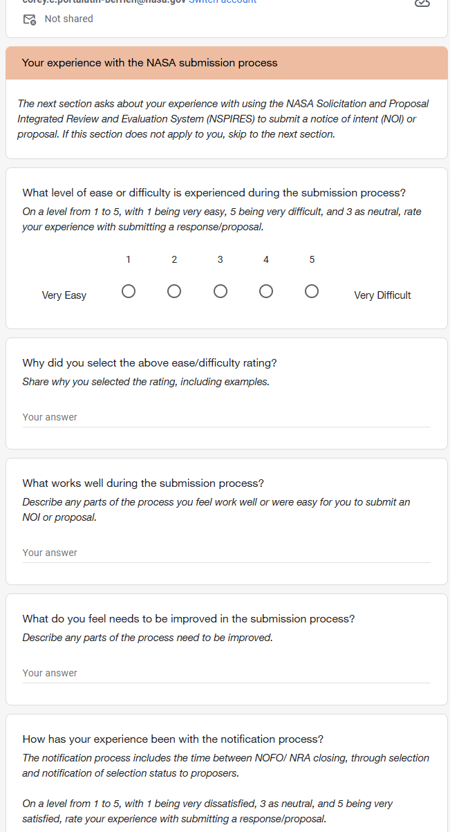450x832 pixels.
Task: Click the 'What works well' question title
Action: (143, 483)
